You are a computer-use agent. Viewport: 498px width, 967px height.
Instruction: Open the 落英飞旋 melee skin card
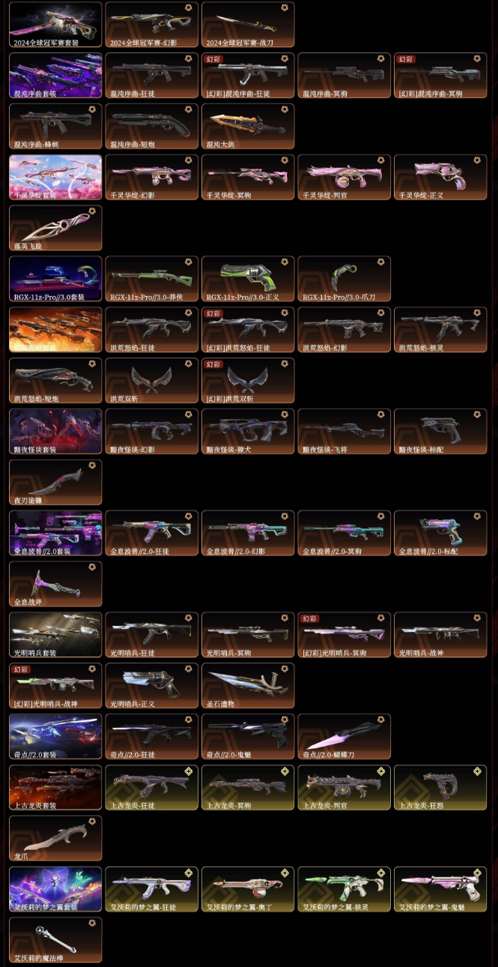pos(55,229)
